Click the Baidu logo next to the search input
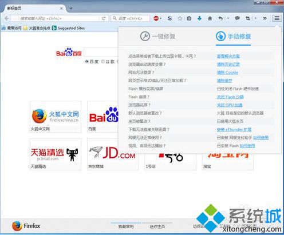The image size is (284, 235). [x=69, y=52]
